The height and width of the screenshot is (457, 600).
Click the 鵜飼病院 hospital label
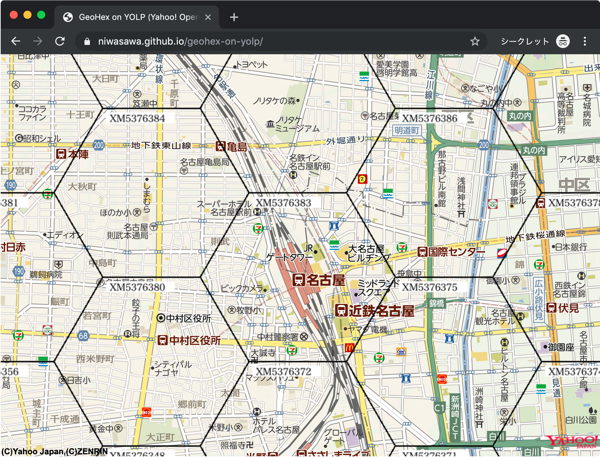point(46,275)
